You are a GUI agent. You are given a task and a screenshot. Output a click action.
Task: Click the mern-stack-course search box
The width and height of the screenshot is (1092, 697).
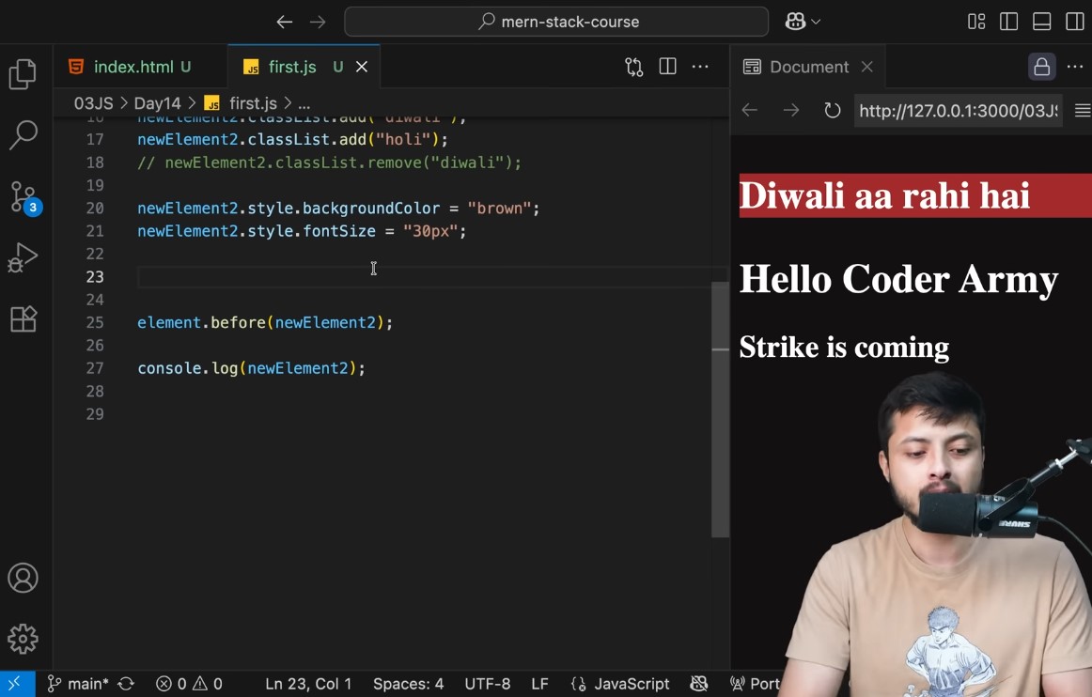556,22
